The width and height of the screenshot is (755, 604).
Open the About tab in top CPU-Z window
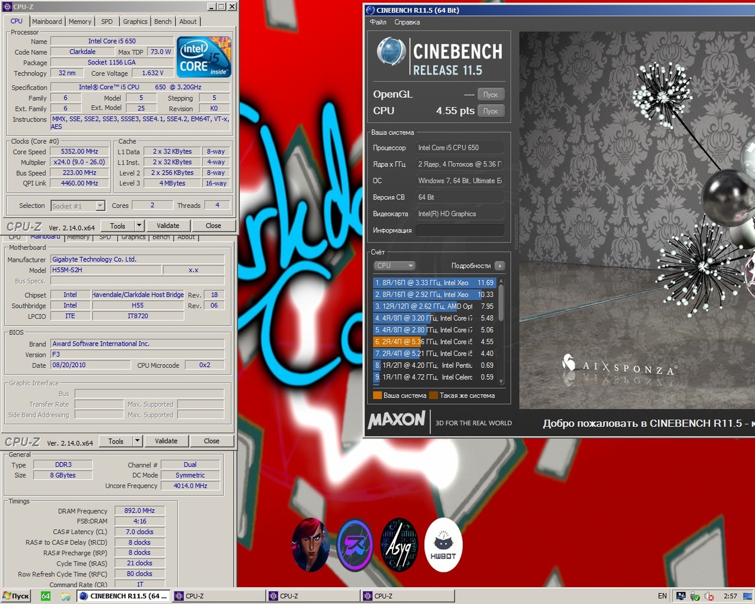[188, 22]
